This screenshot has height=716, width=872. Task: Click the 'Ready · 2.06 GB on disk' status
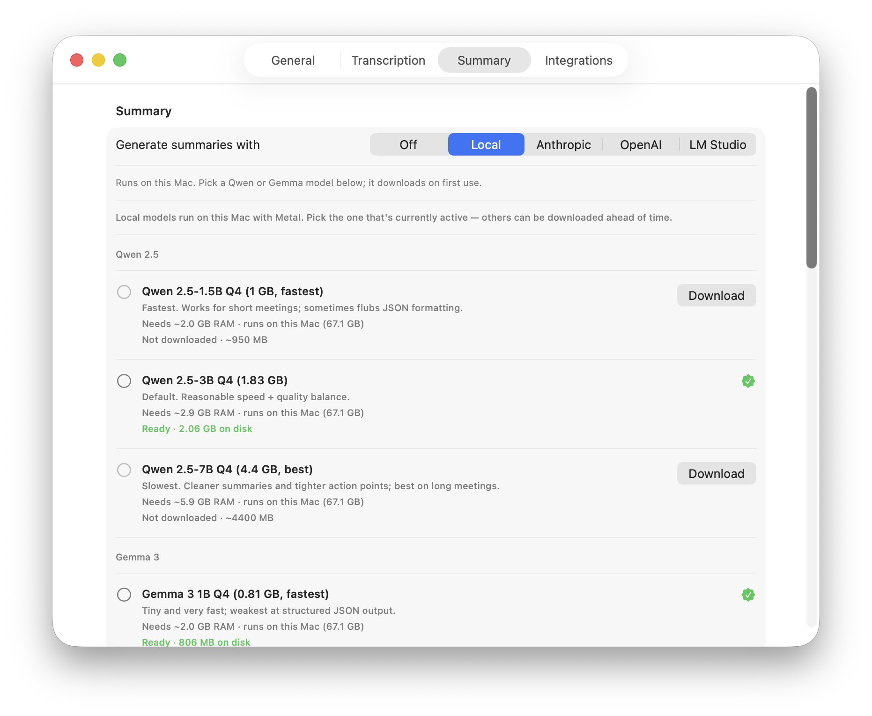(197, 429)
